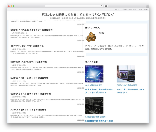This screenshot has width=156, height=132.
Task: Click the download button beside address bar
Action: [106, 6]
